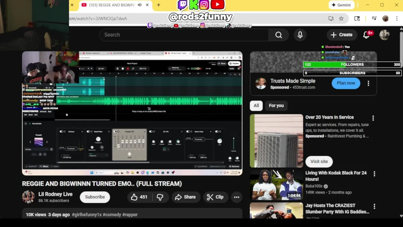The height and width of the screenshot is (227, 403).
Task: Open options for Trusts Made Simple ad
Action: click(368, 83)
